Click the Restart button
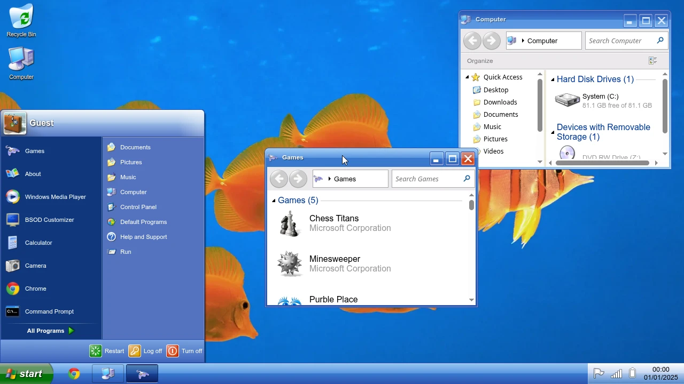The width and height of the screenshot is (684, 384). (x=107, y=351)
